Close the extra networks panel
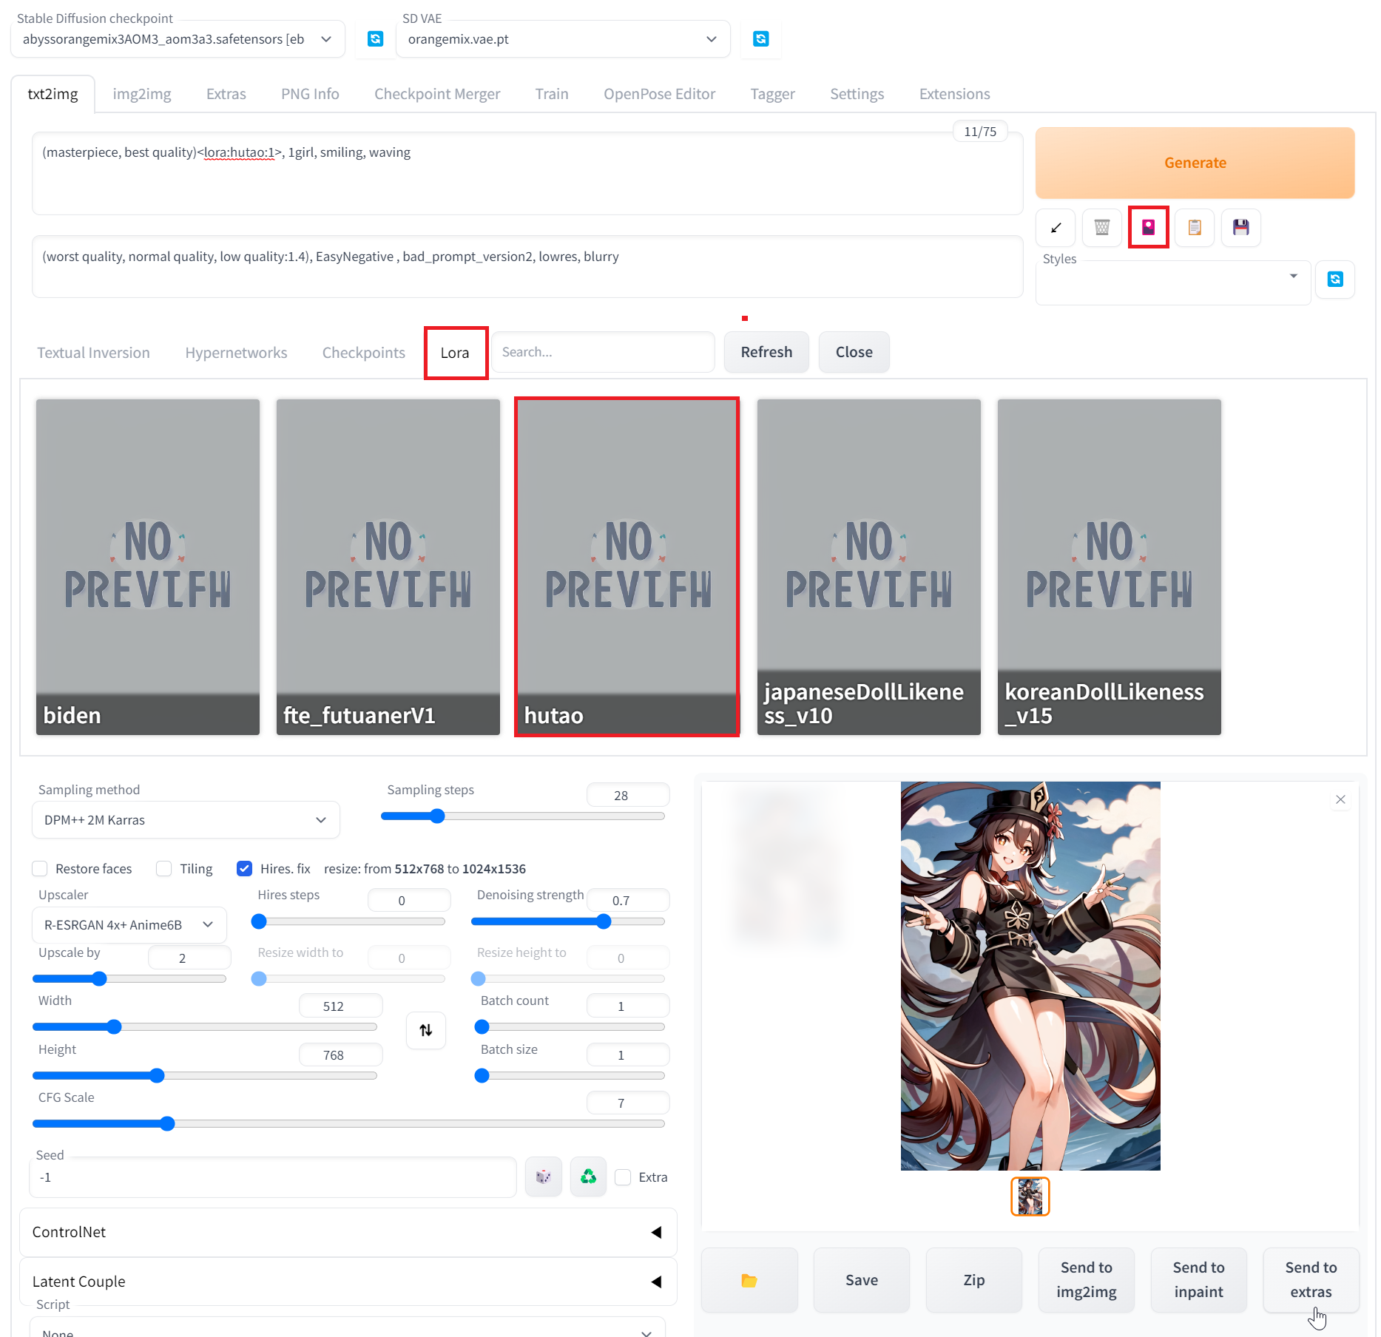 click(854, 352)
